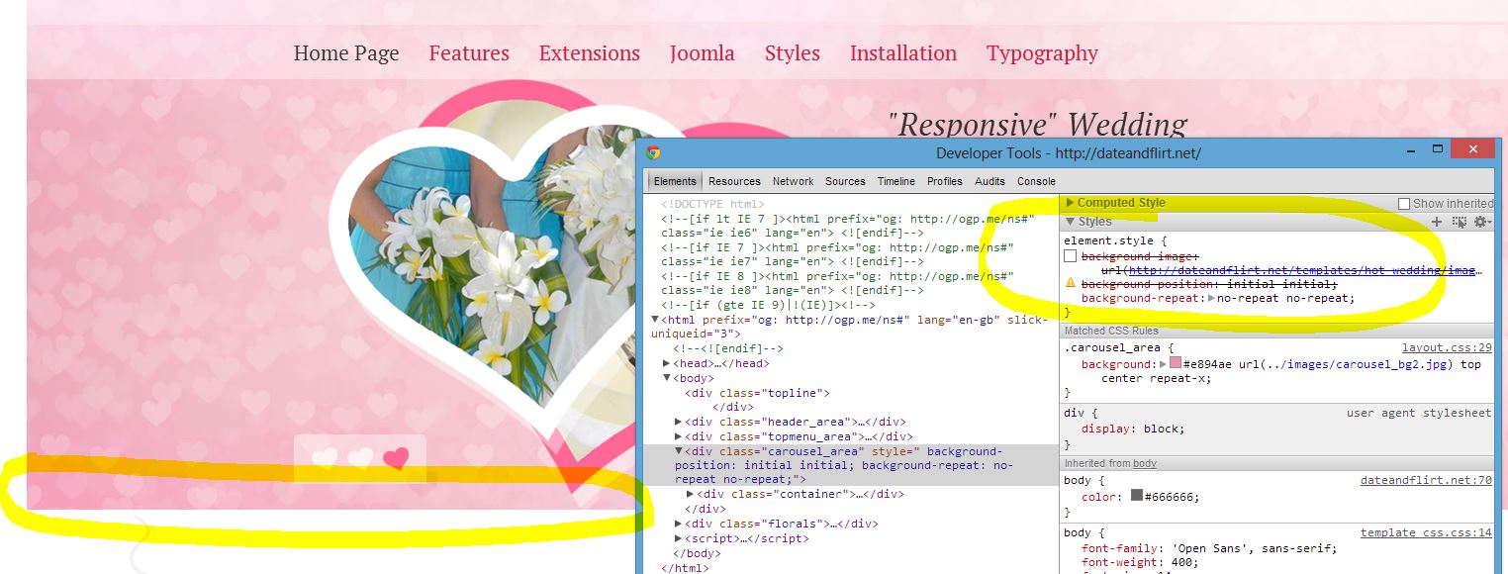The width and height of the screenshot is (1508, 574).
Task: Click the element.style selector text
Action: click(1109, 240)
